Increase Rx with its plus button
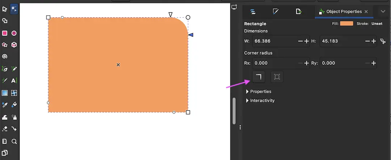This screenshot has height=160, width=391. pyautogui.click(x=307, y=63)
